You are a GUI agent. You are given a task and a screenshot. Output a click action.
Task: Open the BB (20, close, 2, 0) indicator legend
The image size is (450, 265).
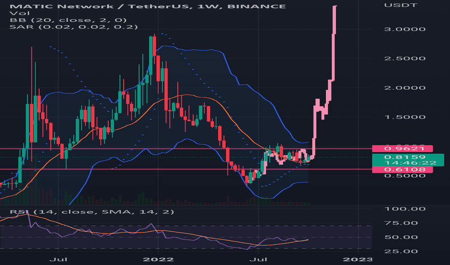[x=68, y=20]
